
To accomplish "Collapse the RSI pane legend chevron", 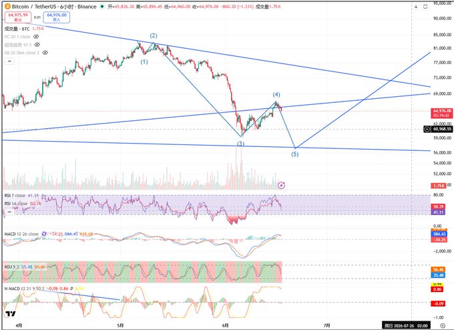I will 9,212.
